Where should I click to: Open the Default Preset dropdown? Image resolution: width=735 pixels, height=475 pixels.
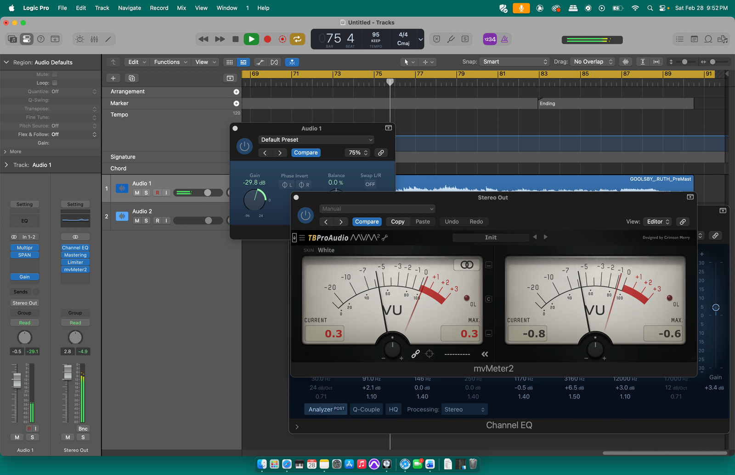(316, 140)
